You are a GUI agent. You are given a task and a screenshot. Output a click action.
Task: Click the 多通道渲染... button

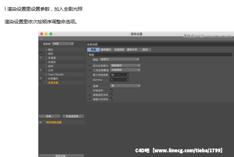73,116
